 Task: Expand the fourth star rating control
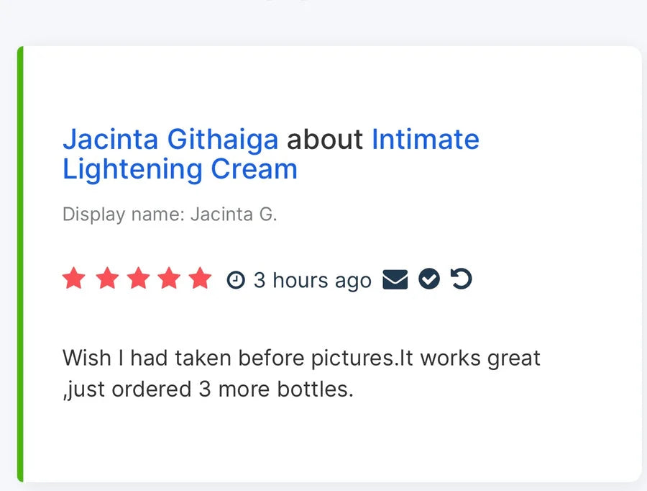point(169,278)
